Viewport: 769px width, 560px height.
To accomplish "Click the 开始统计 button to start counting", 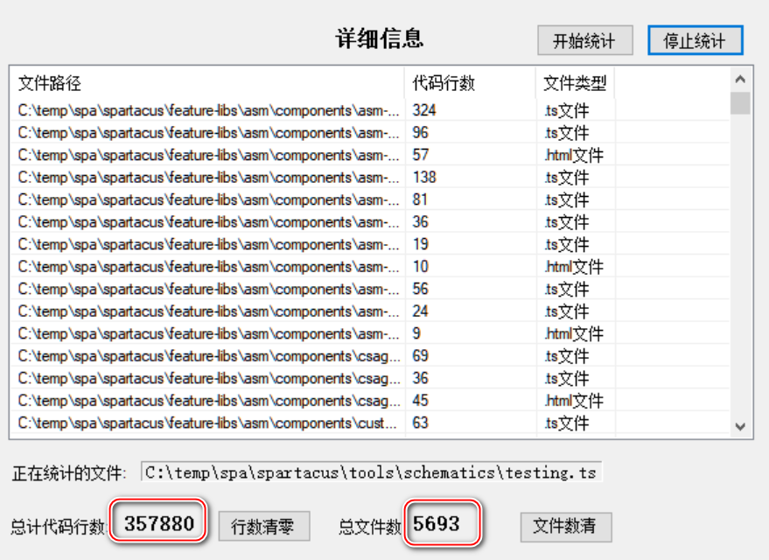I will (x=584, y=40).
